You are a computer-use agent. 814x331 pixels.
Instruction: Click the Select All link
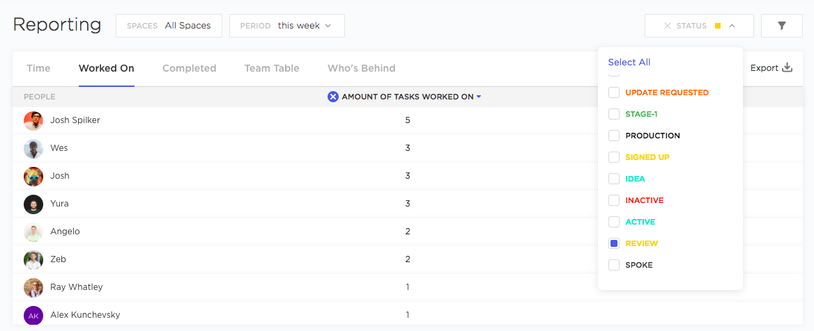pos(629,62)
